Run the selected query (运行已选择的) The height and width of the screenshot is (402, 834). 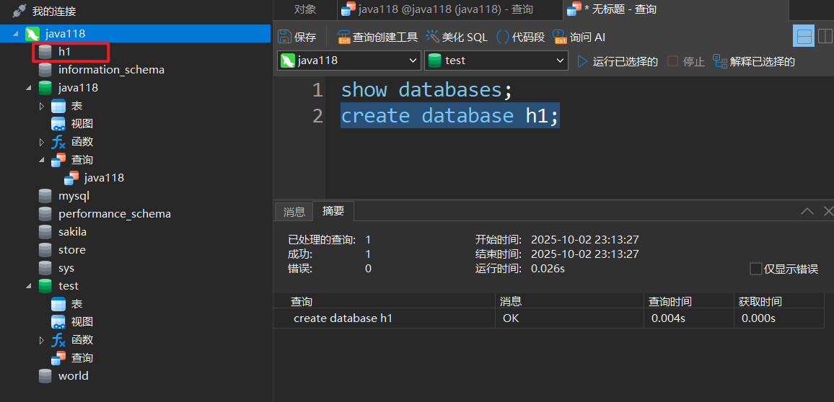(x=618, y=61)
